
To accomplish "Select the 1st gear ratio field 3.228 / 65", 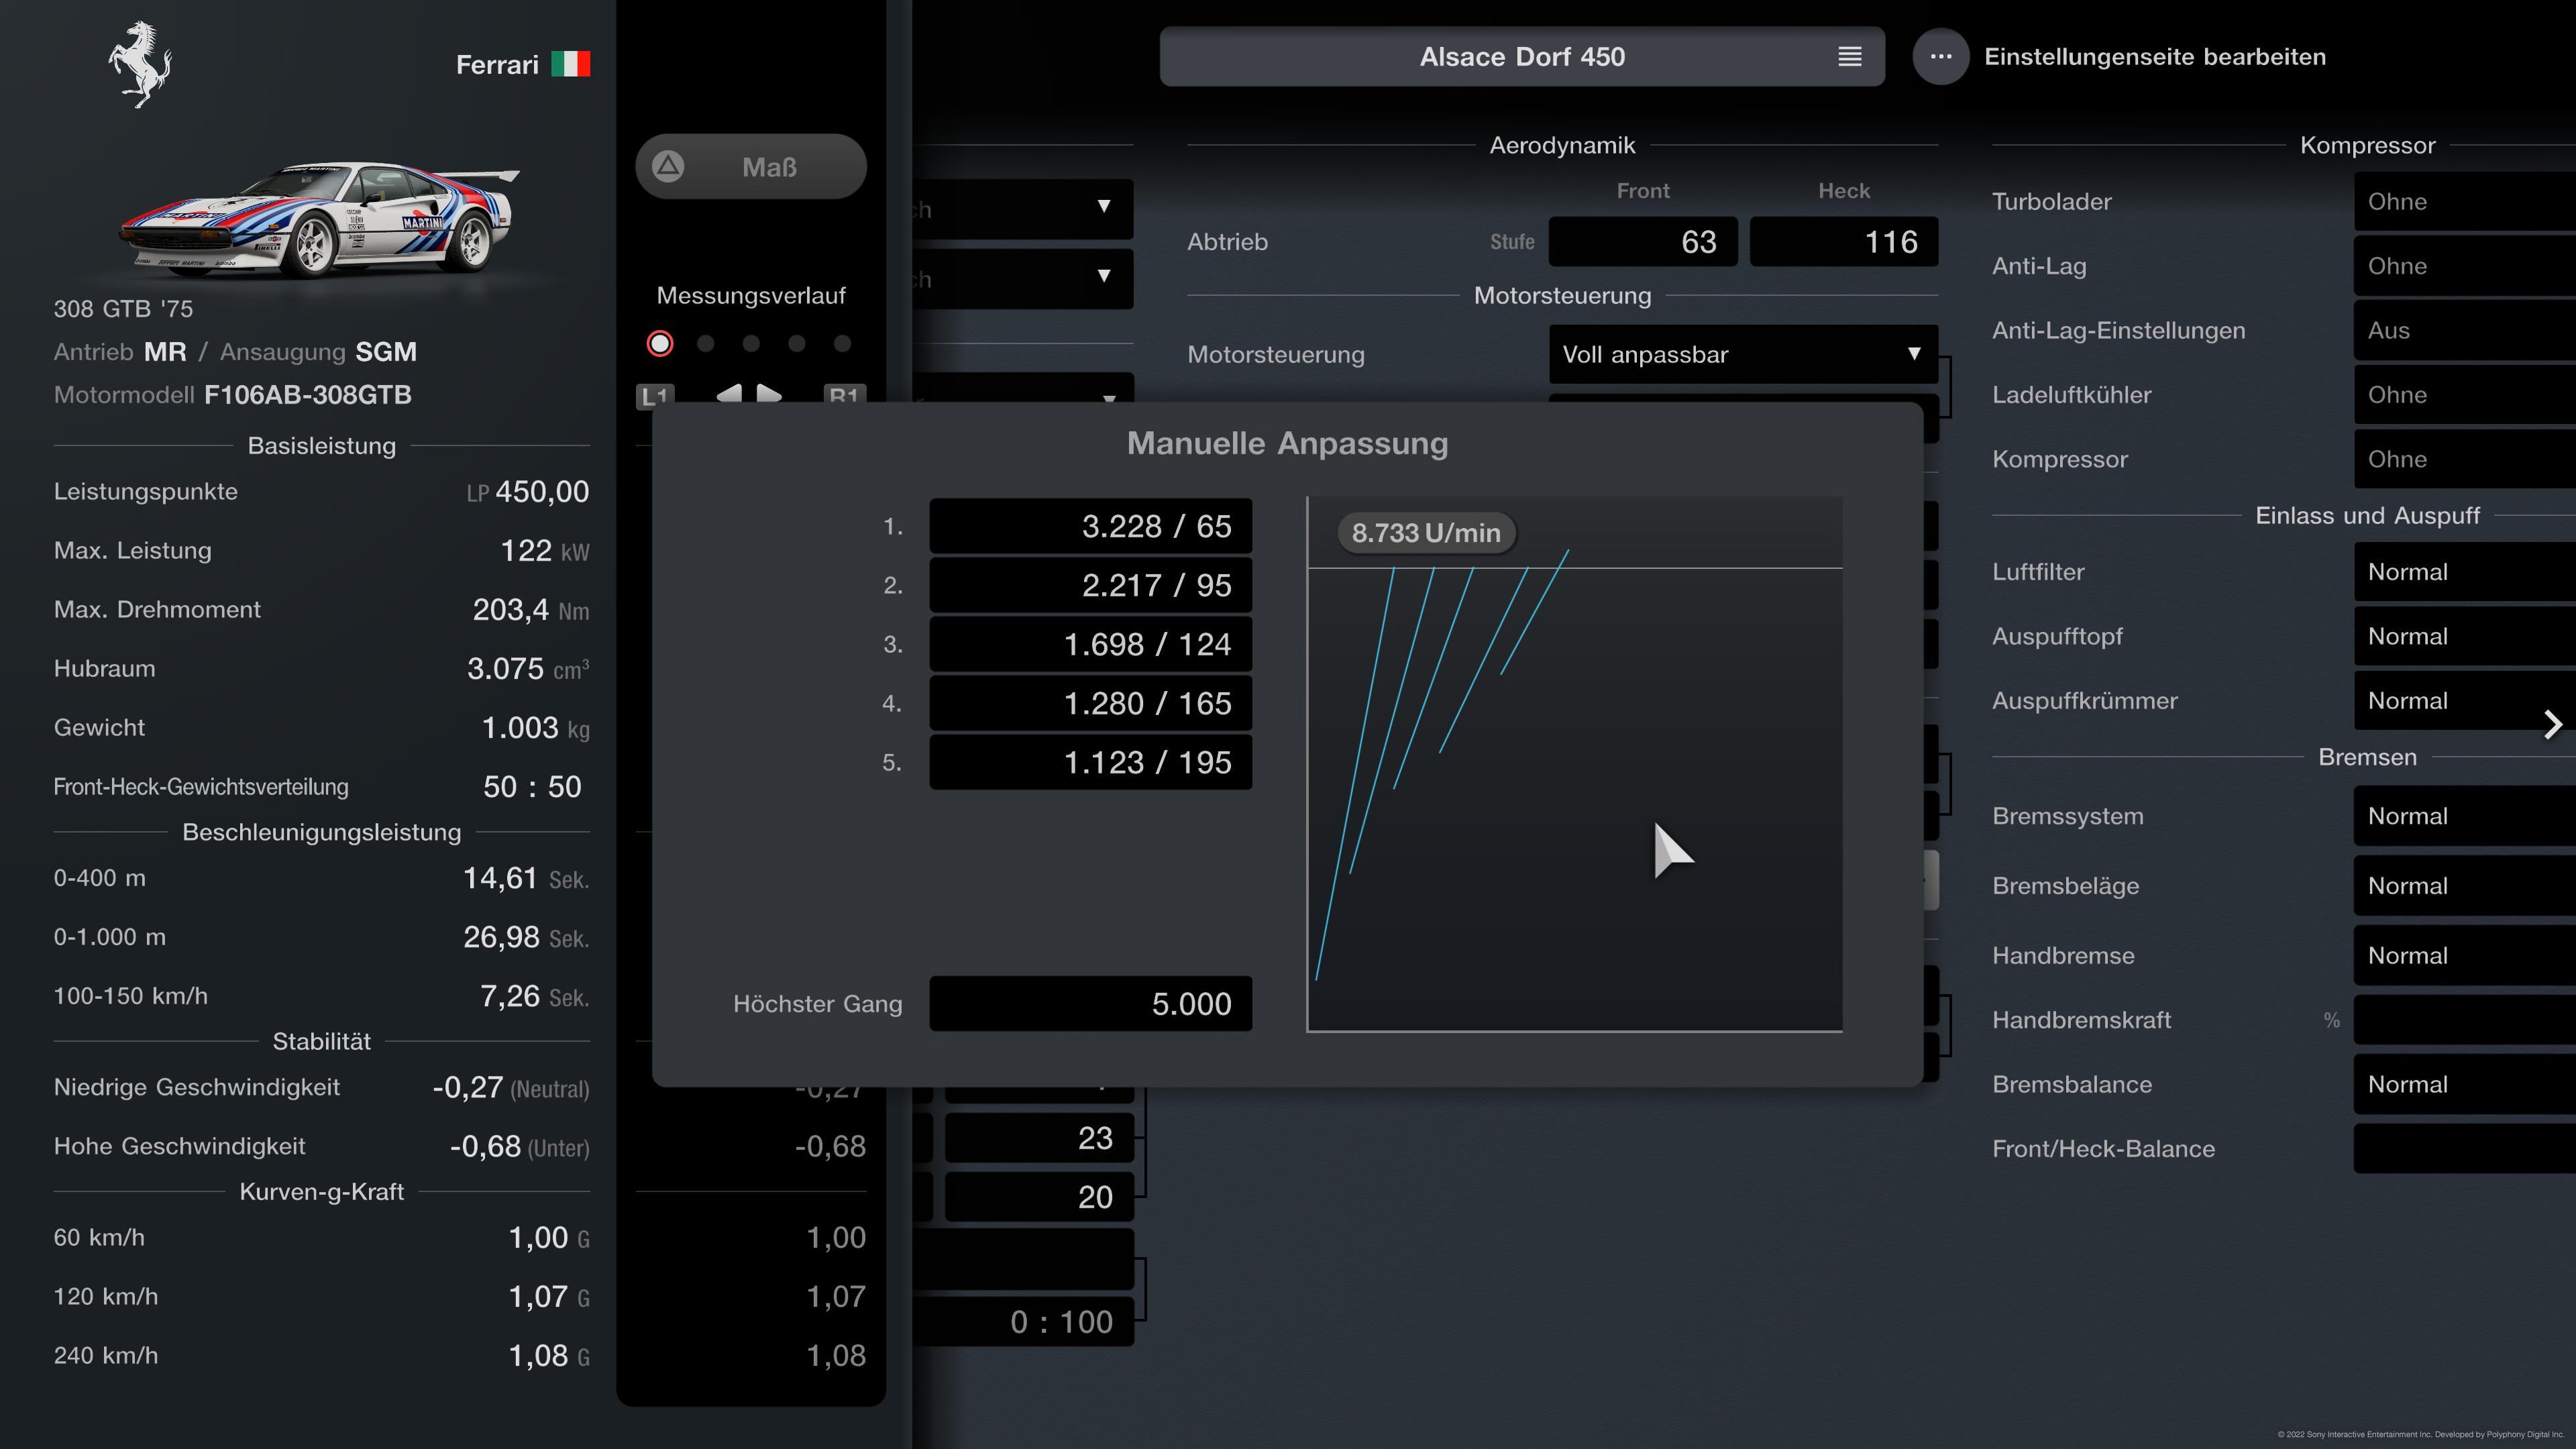I will click(x=1090, y=526).
